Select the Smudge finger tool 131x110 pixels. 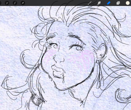(99, 3)
